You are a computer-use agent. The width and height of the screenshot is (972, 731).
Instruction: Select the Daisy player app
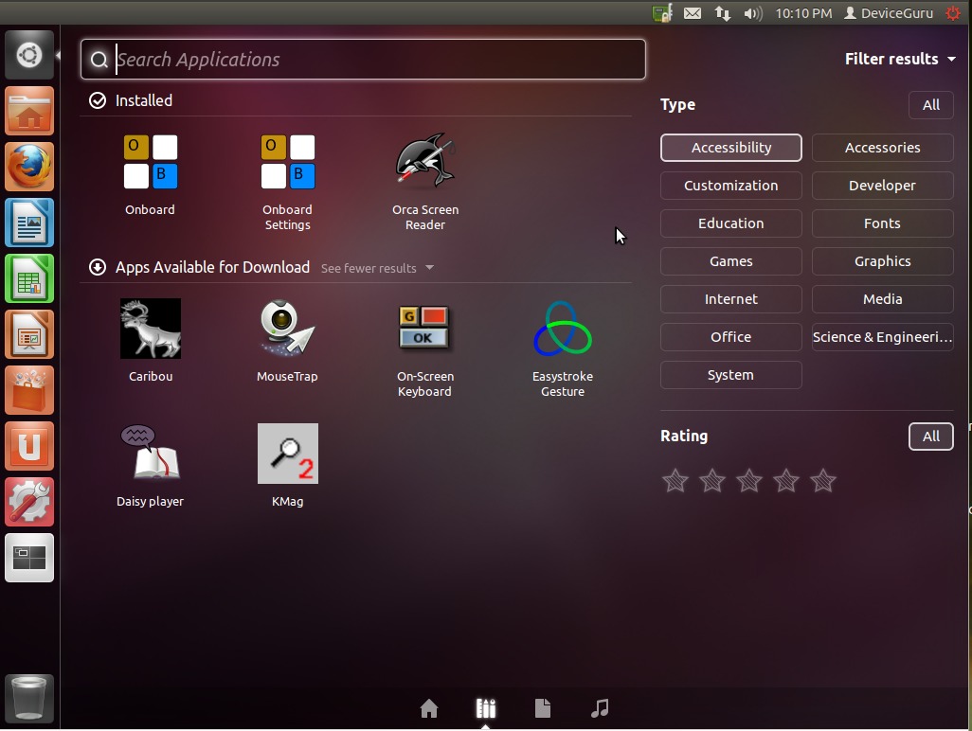tap(150, 466)
